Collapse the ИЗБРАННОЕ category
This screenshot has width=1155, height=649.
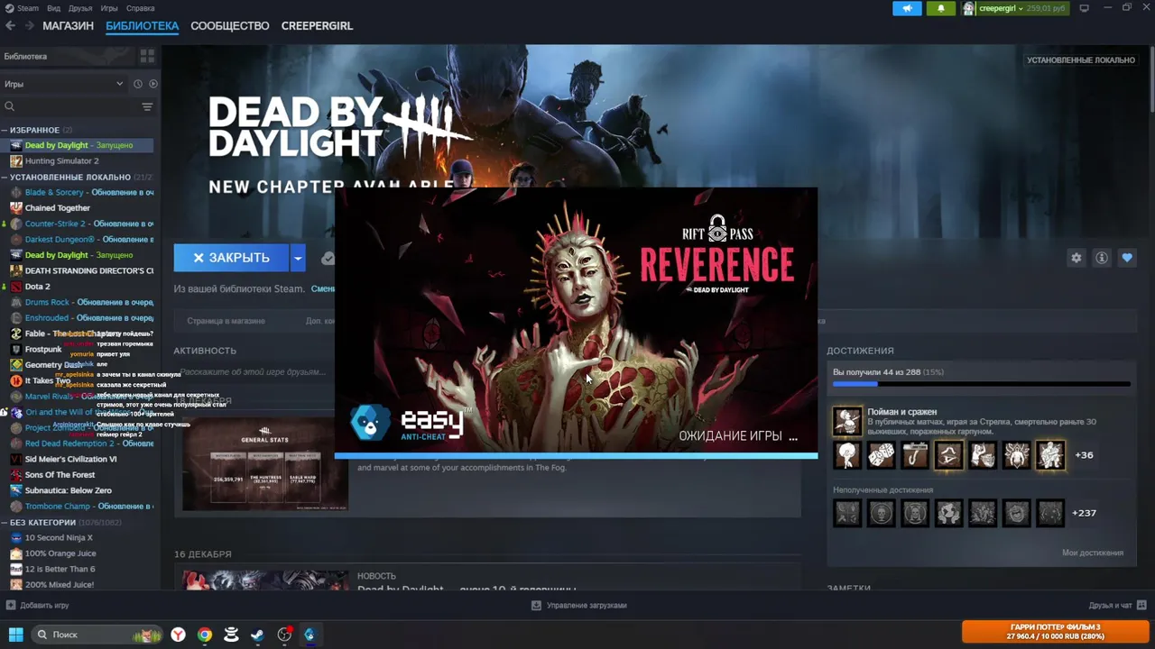click(x=5, y=130)
